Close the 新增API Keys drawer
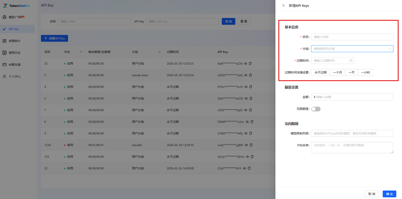The image size is (402, 199). pos(283,6)
